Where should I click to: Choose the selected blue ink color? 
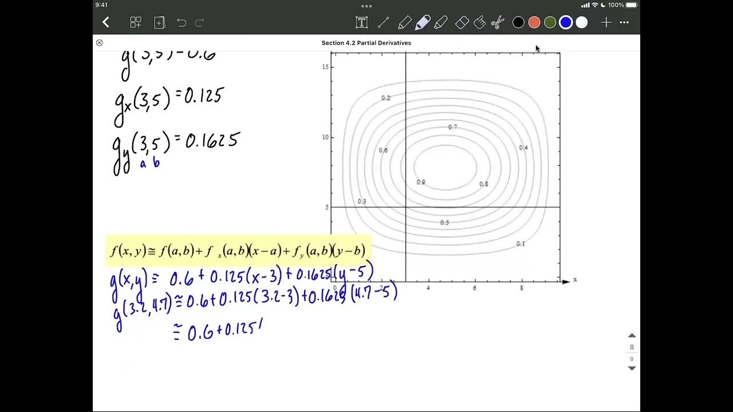point(566,22)
